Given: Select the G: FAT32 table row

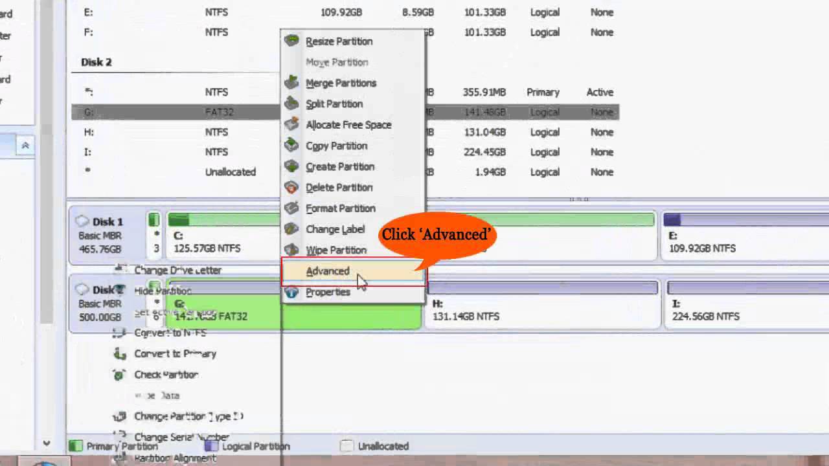Looking at the screenshot, I should [345, 112].
